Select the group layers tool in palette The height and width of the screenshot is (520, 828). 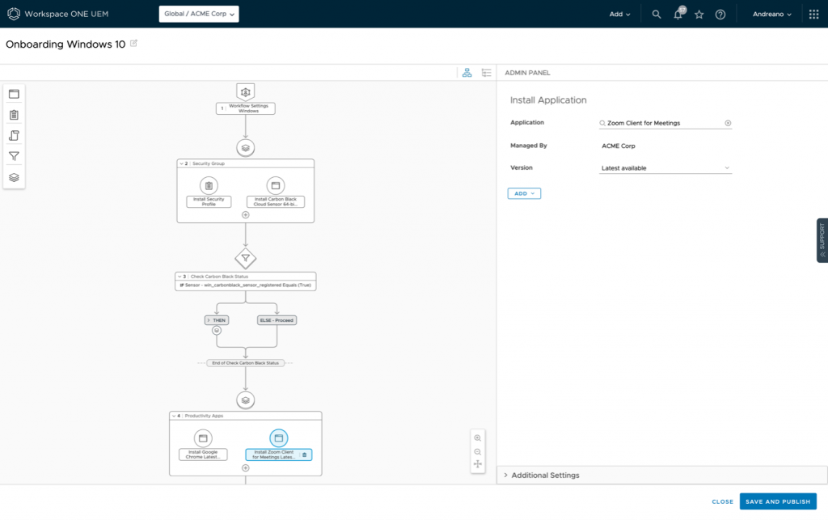point(14,177)
